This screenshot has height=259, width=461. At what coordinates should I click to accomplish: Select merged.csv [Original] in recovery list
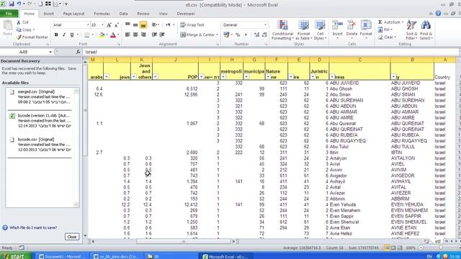41,97
